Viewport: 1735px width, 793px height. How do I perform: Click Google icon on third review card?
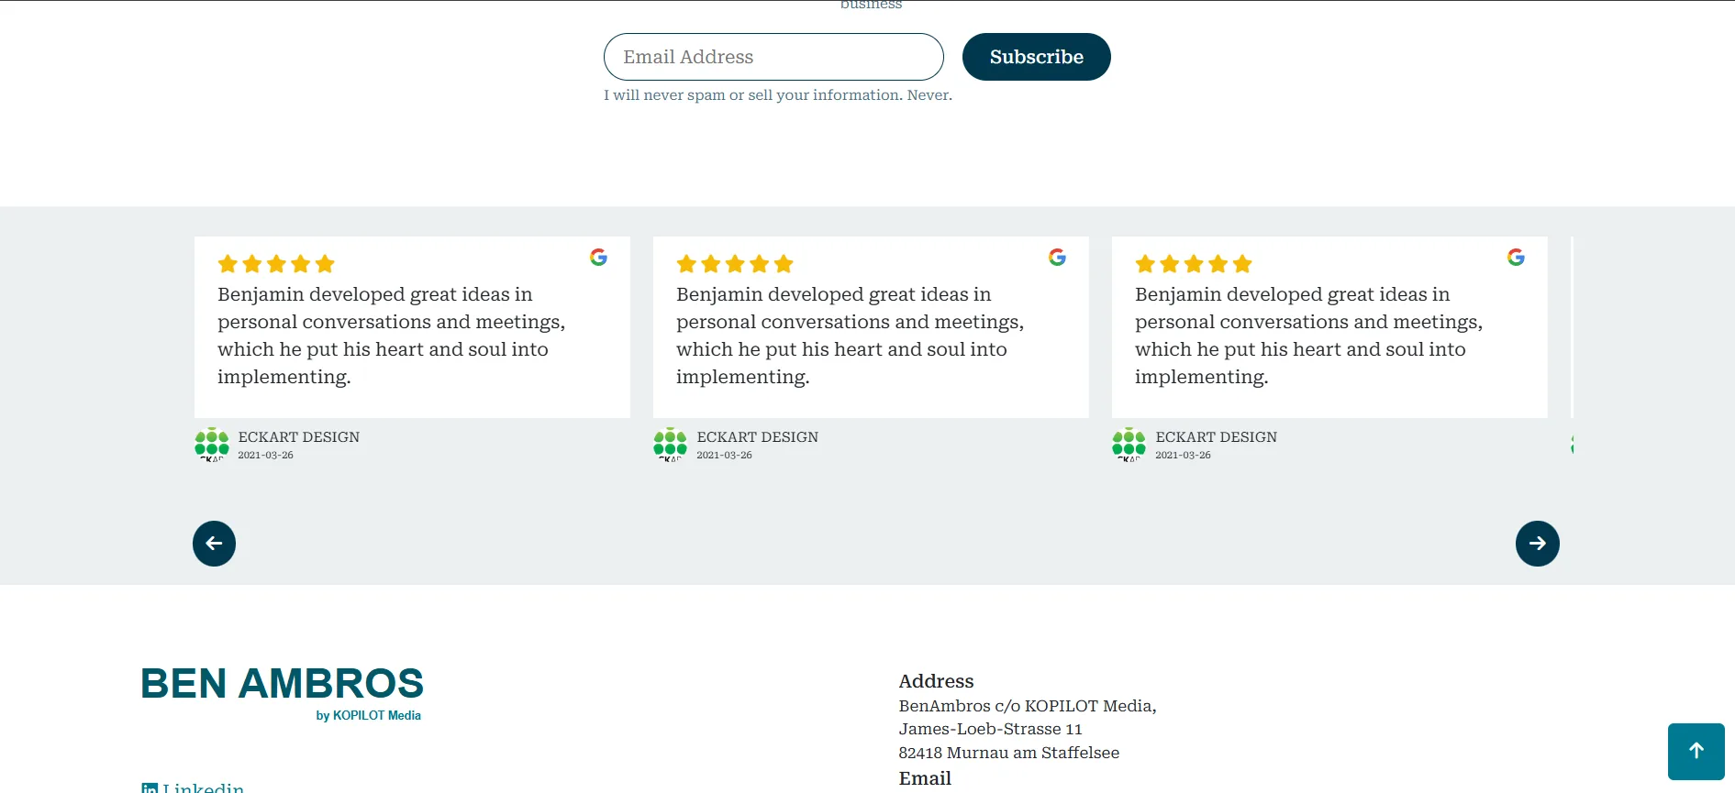tap(1516, 258)
